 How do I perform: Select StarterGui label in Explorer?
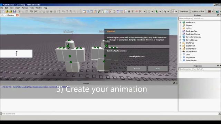(190, 43)
